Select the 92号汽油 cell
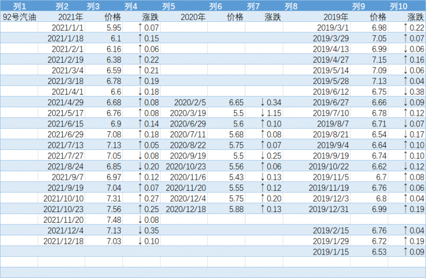The image size is (426, 278). point(19,16)
